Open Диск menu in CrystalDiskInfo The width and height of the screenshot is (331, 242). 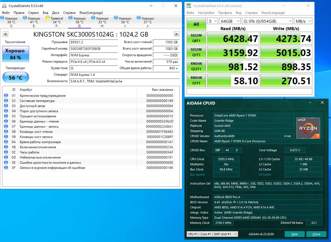coord(55,13)
